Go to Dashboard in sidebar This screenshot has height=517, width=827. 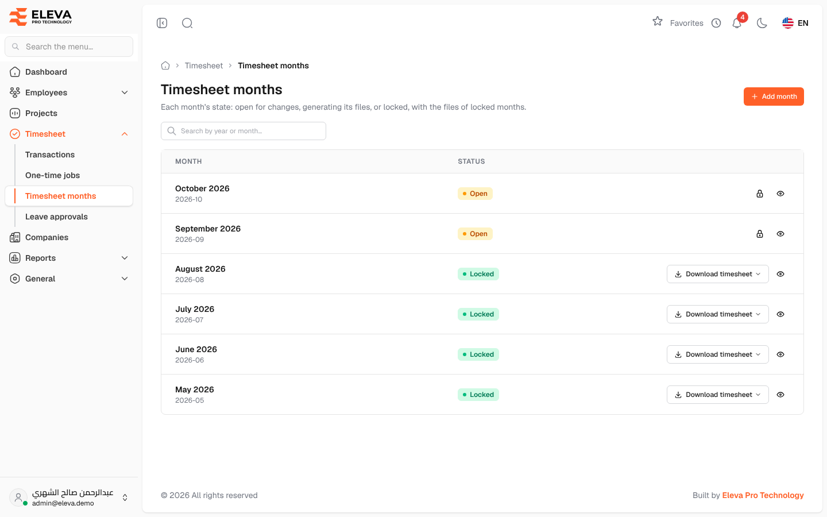69,72
